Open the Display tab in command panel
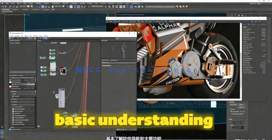 (242, 15)
